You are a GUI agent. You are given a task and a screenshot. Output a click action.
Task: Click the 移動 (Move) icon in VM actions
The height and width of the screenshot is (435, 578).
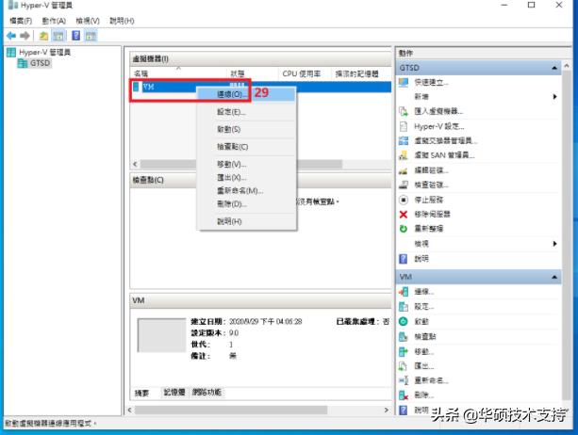[404, 351]
